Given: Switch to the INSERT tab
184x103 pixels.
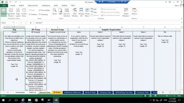Looking at the screenshot, I should (x=21, y=6).
